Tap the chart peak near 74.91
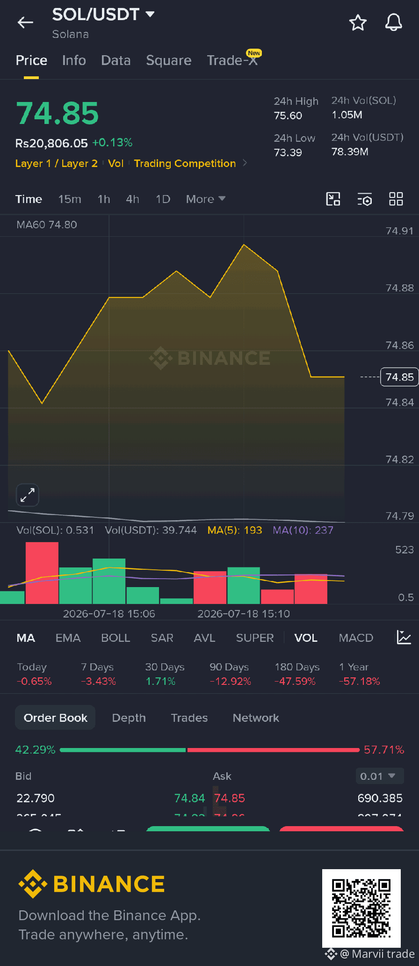This screenshot has height=966, width=419. coord(244,245)
